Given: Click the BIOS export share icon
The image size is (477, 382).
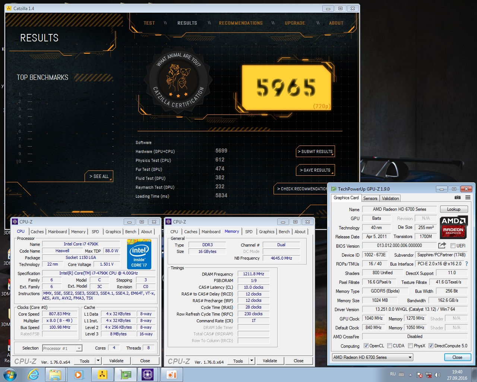Looking at the screenshot, I should tap(442, 245).
